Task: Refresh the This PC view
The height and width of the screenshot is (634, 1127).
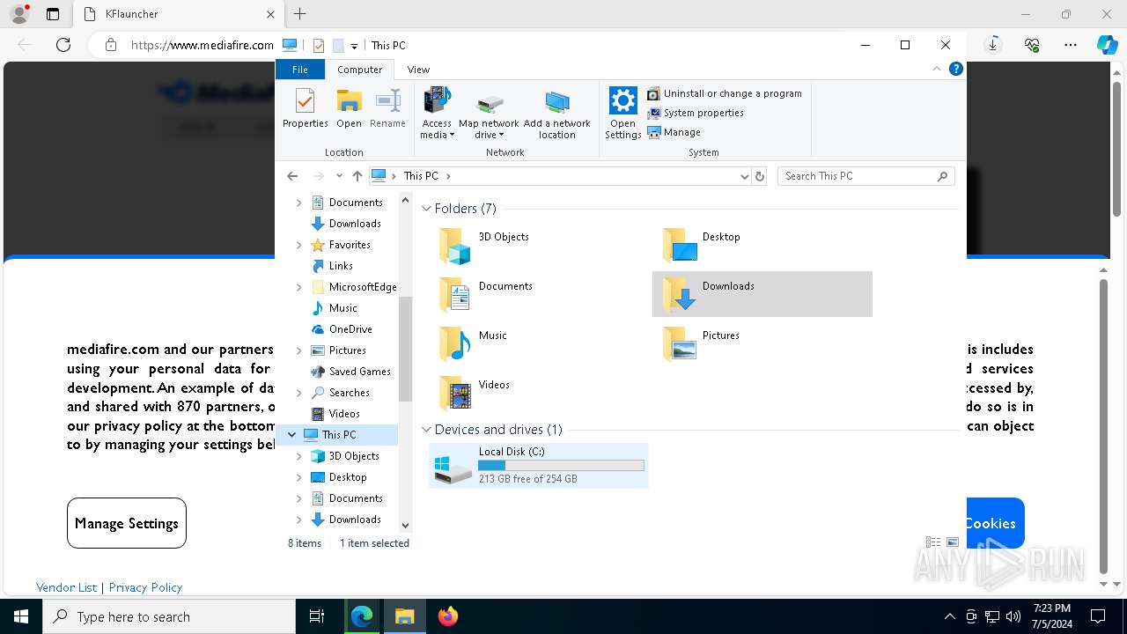Action: (760, 176)
